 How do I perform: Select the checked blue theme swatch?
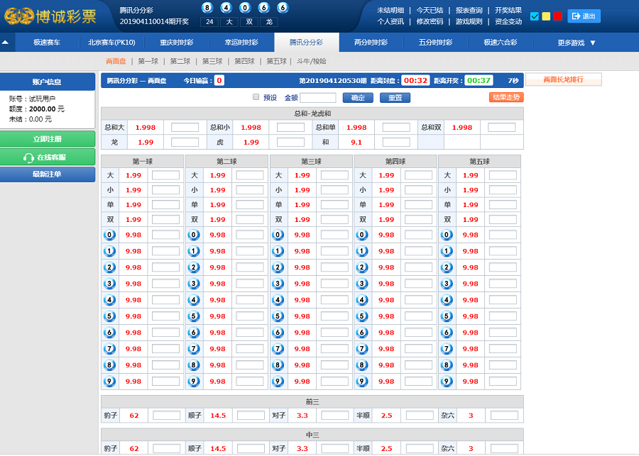coord(535,16)
